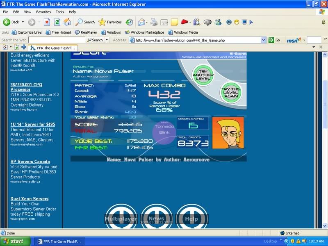Open the Help circle icon
328x246 pixels.
pyautogui.click(x=191, y=218)
